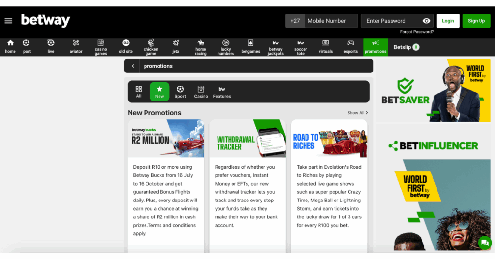Screen dimensions: 495x259
Task: Click the betway logo
Action: click(x=45, y=20)
